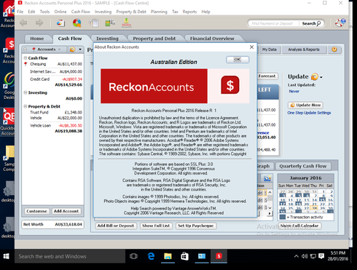This screenshot has width=357, height=270.
Task: Click the Add Account button
Action: [x=66, y=211]
